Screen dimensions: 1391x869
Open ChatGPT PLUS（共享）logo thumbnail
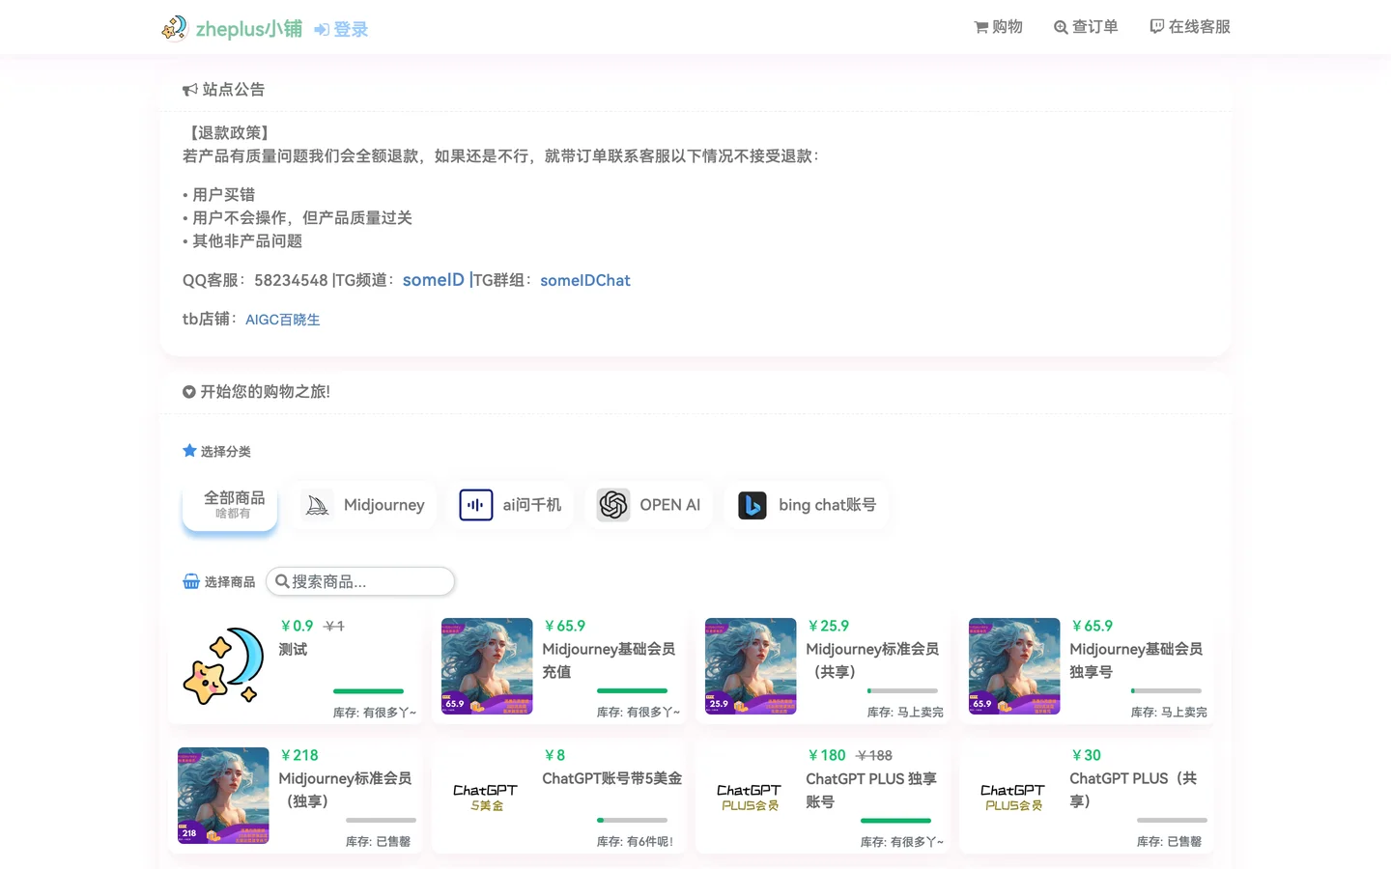click(x=1013, y=797)
